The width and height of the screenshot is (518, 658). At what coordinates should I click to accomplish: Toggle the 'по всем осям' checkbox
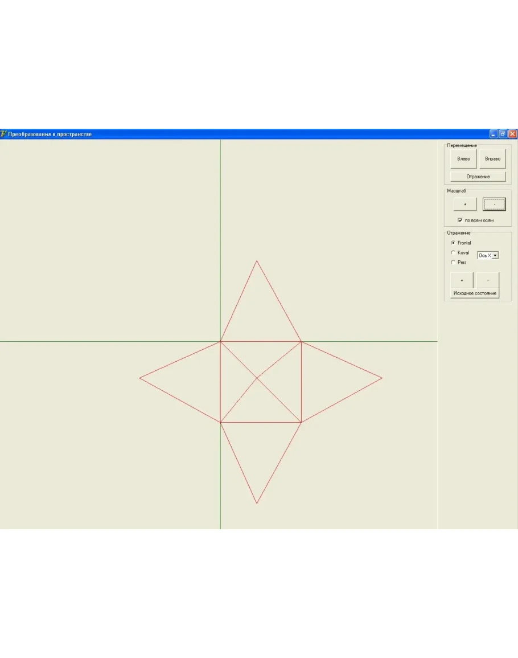pyautogui.click(x=460, y=220)
